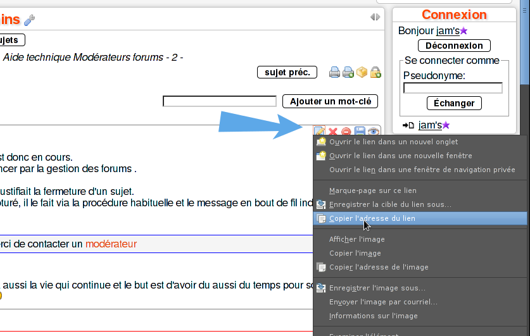Click the red X delete message icon
The height and width of the screenshot is (336, 530).
333,132
